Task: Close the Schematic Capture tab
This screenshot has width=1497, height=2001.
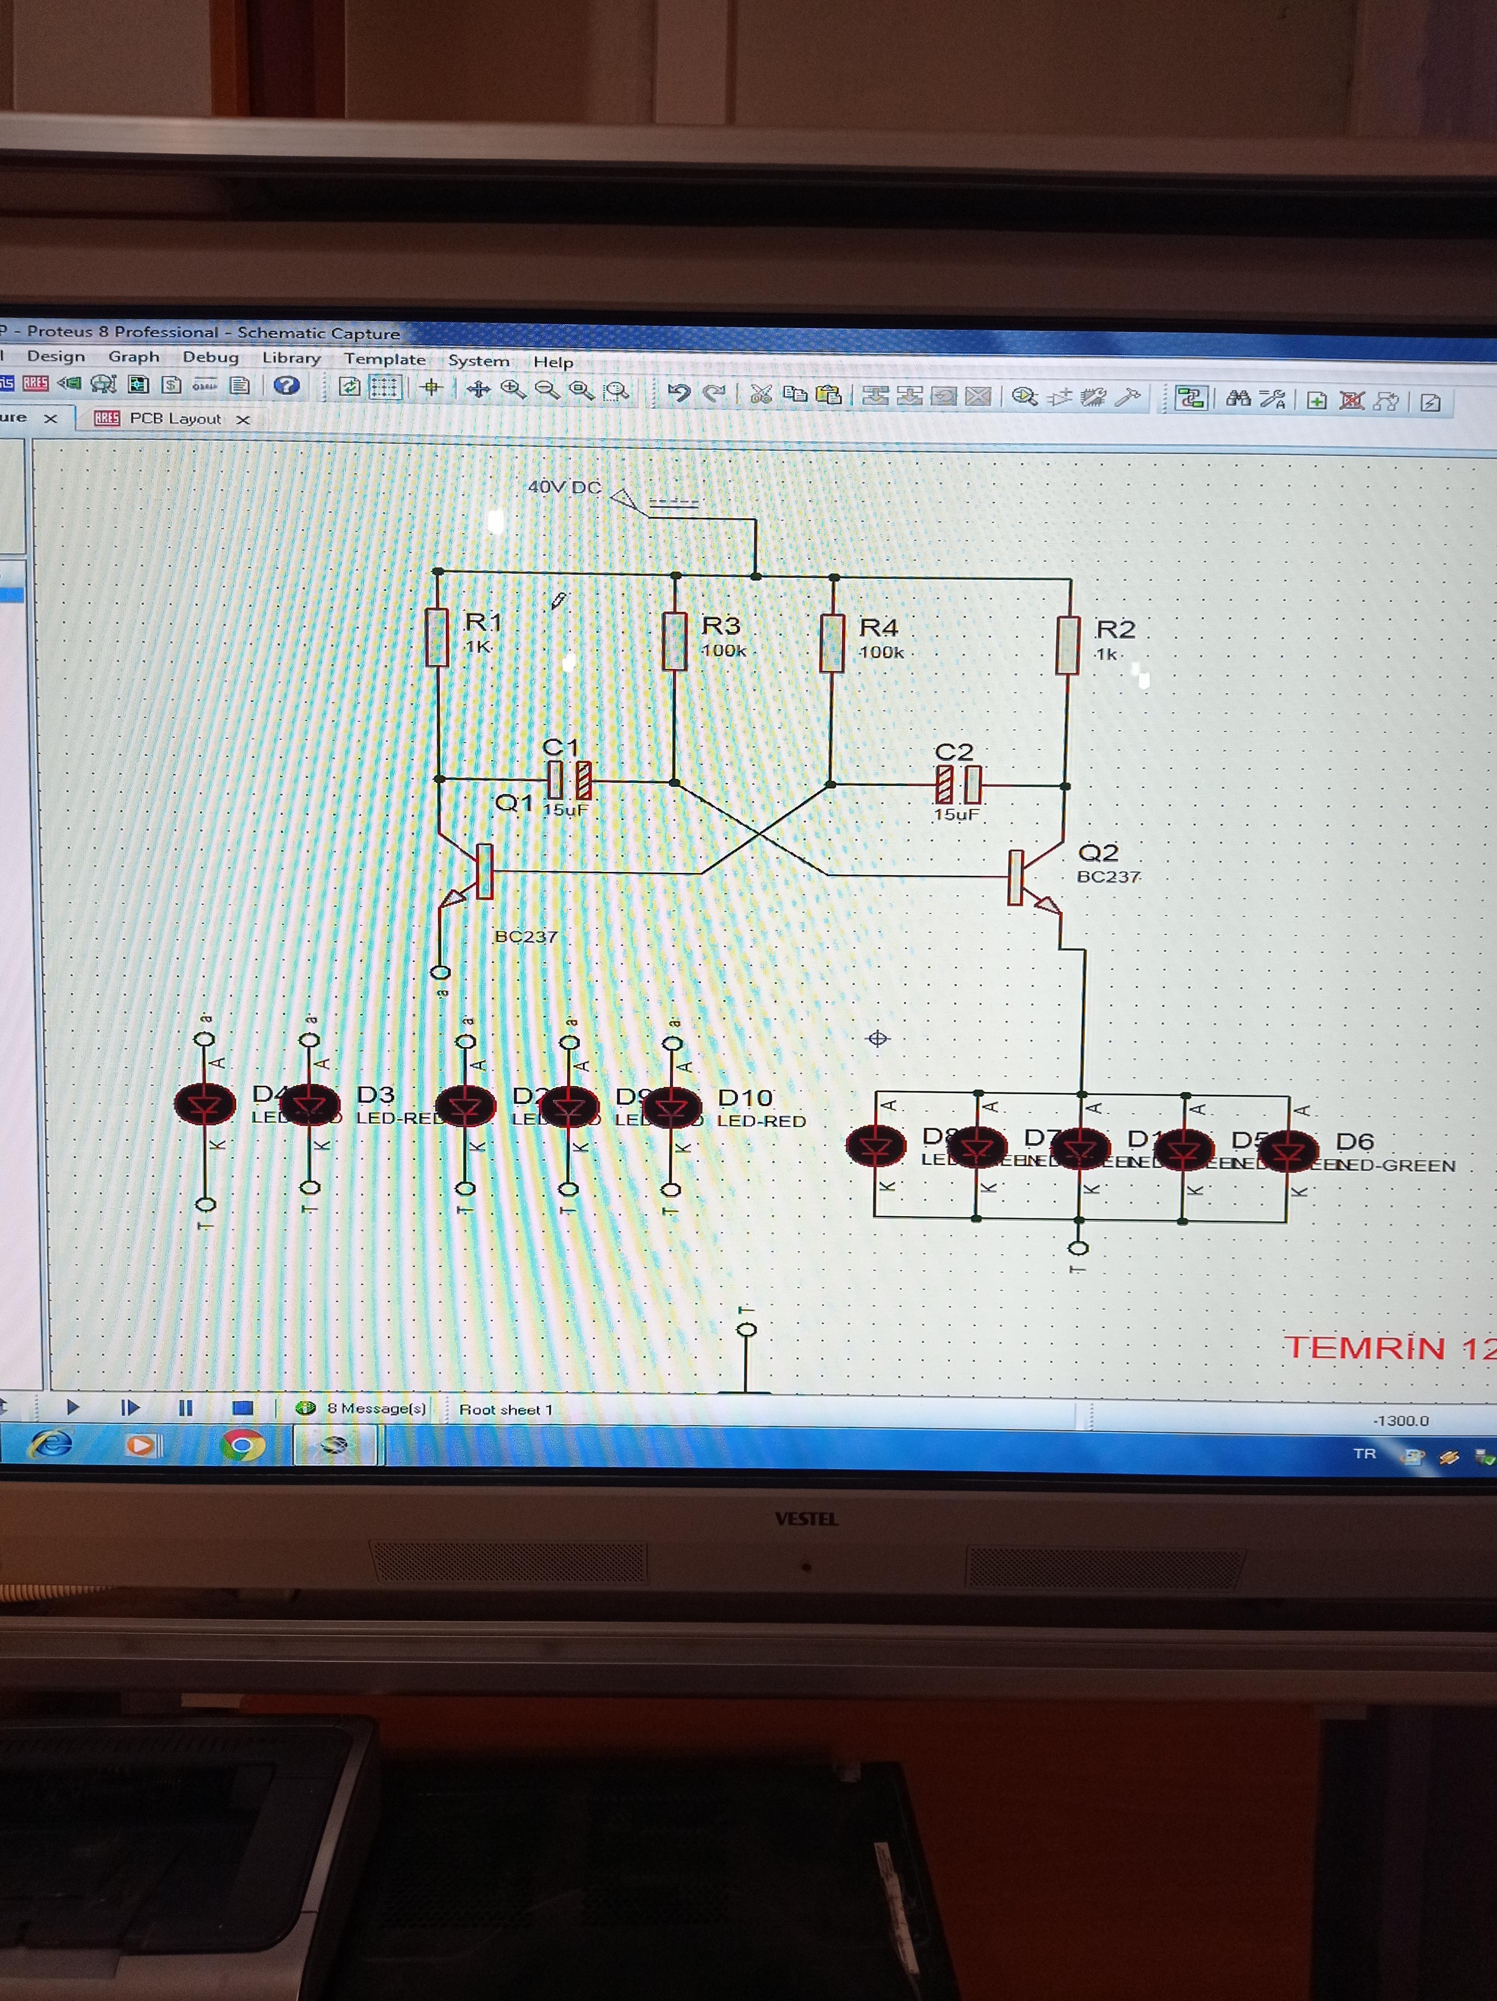Action: pos(51,418)
